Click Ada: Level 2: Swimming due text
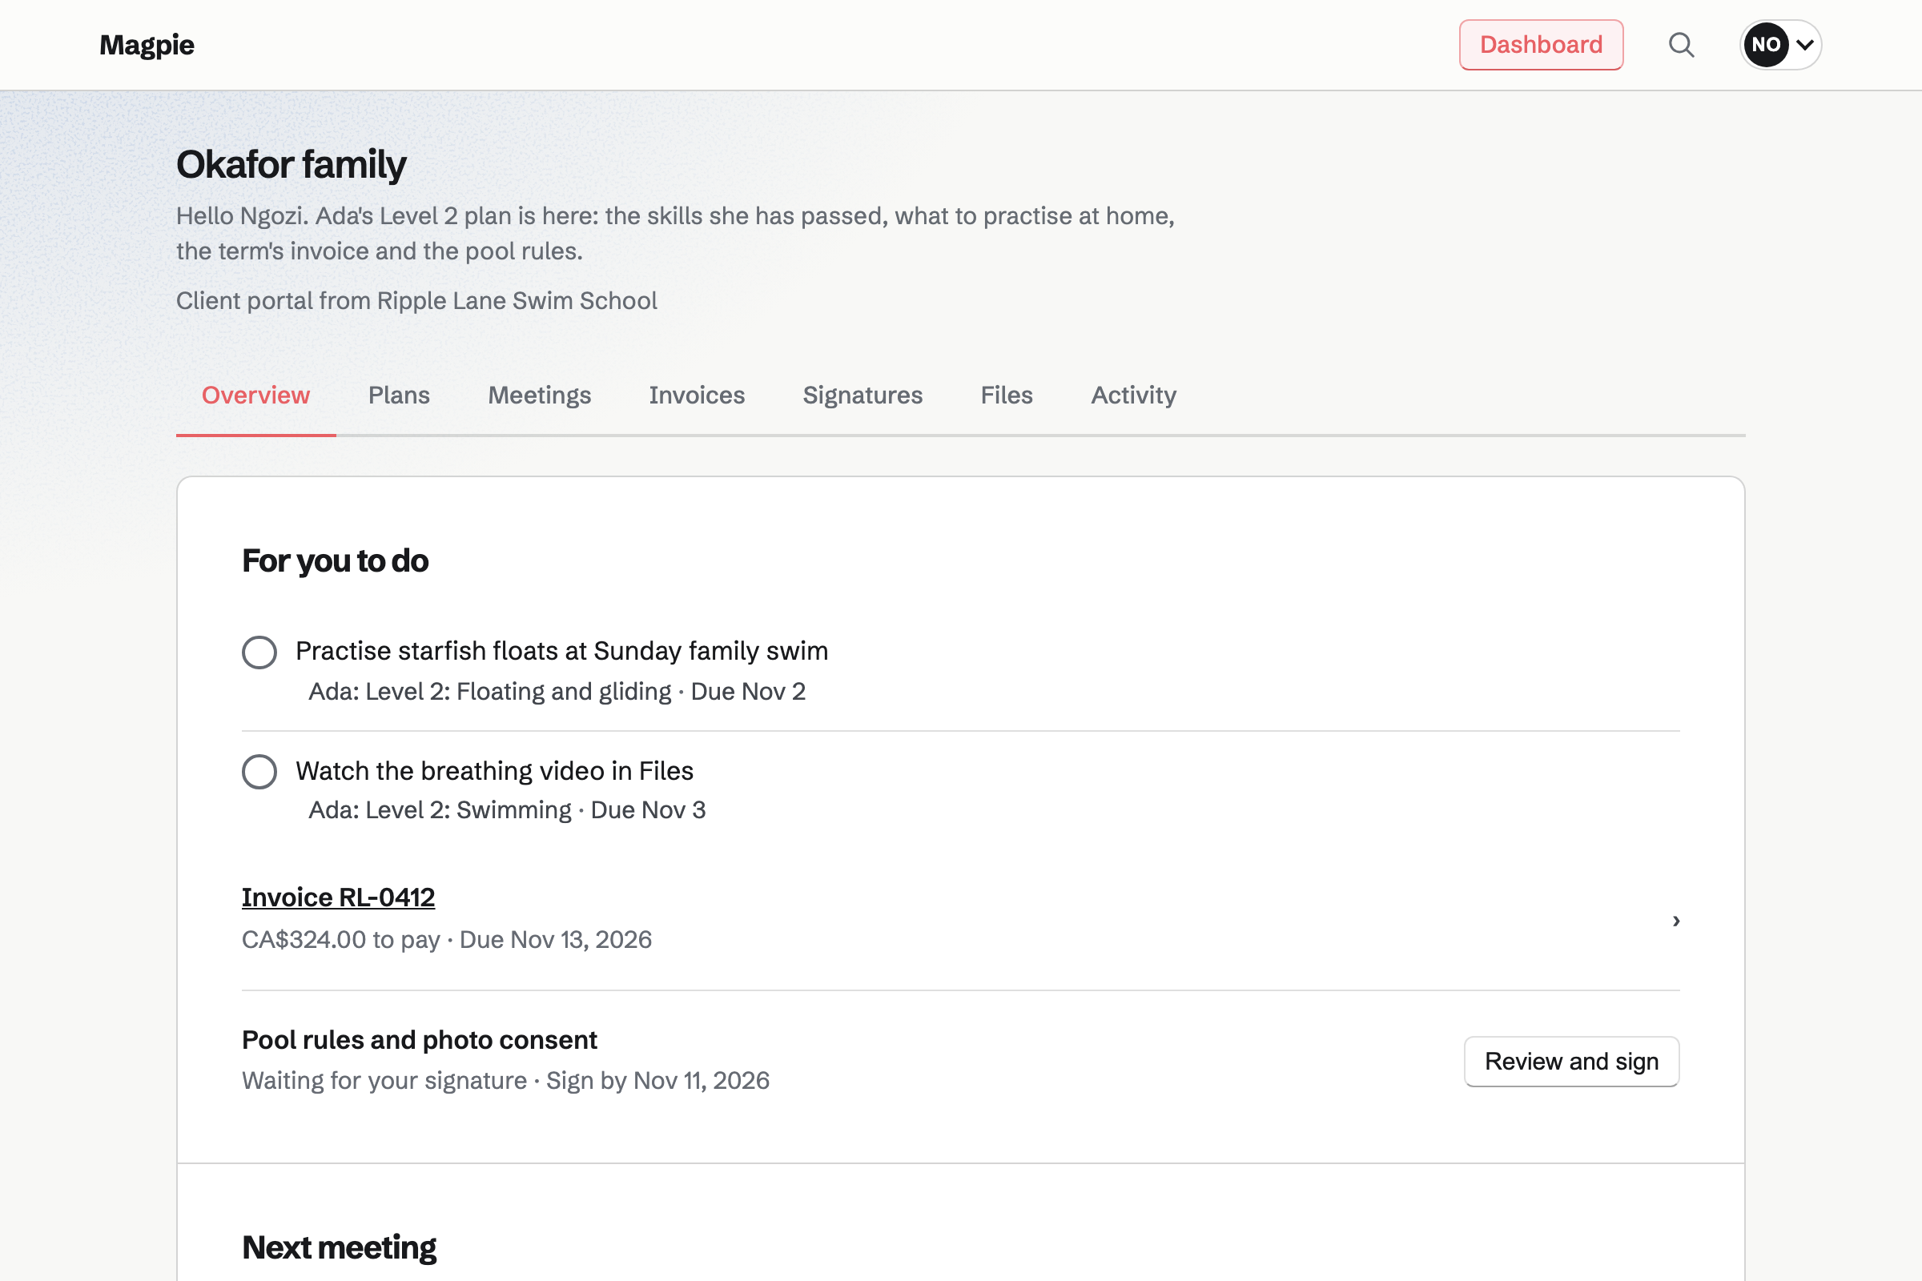This screenshot has width=1922, height=1281. tap(507, 809)
